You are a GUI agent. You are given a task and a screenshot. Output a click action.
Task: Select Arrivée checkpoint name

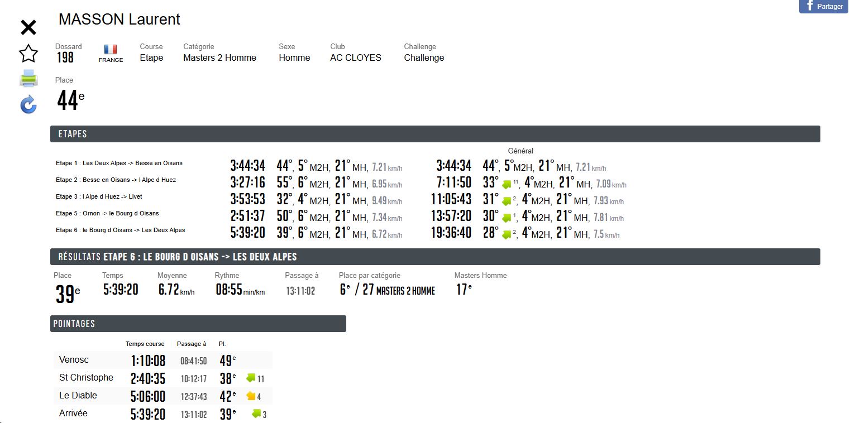click(73, 414)
